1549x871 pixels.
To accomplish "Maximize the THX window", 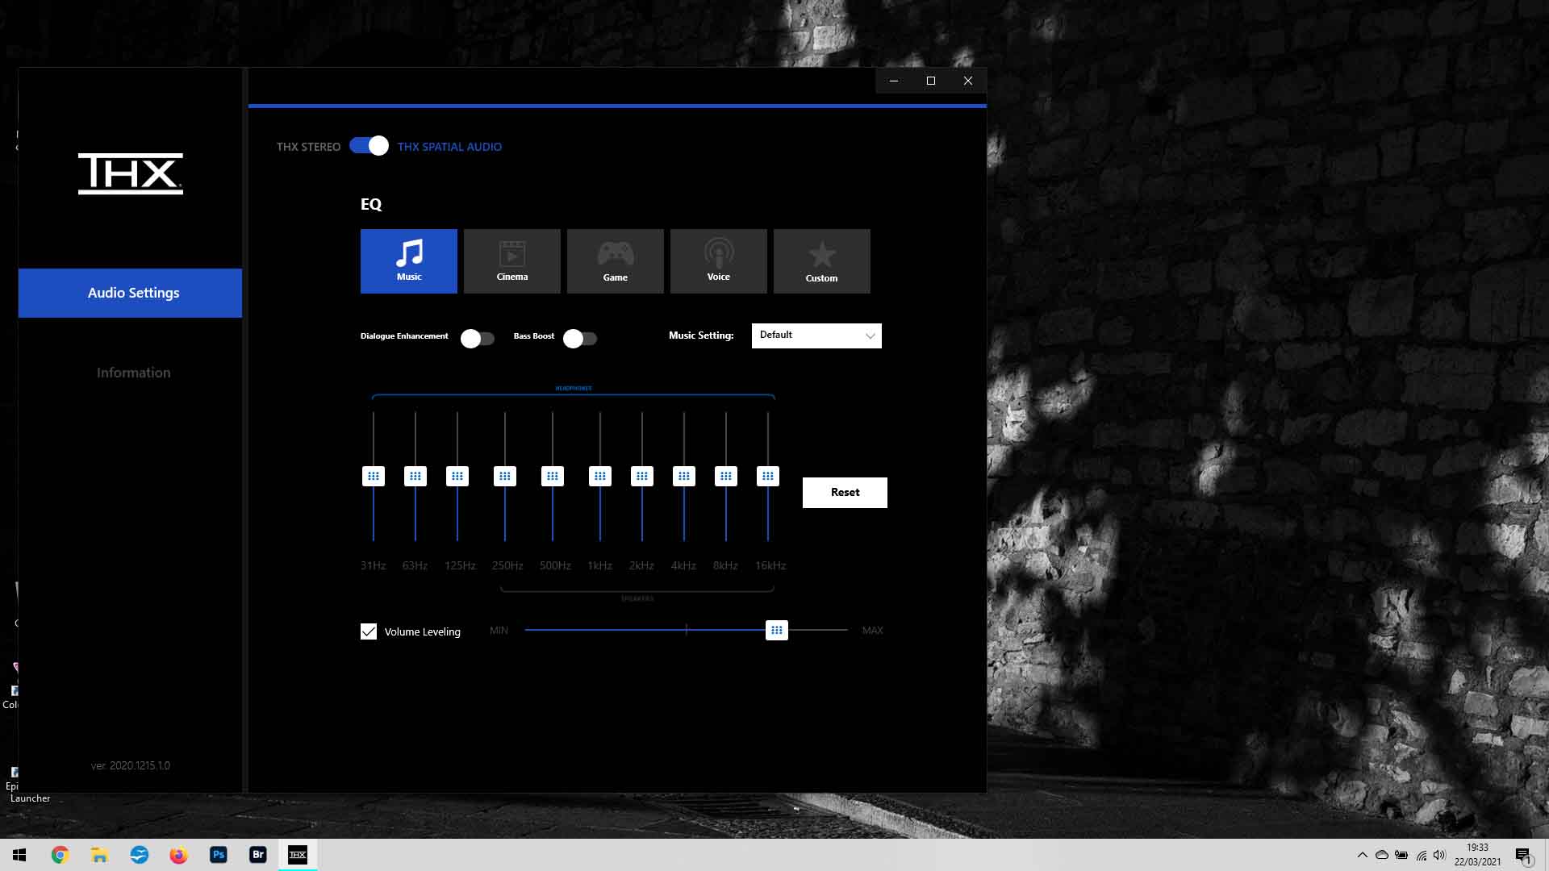I will coord(931,81).
